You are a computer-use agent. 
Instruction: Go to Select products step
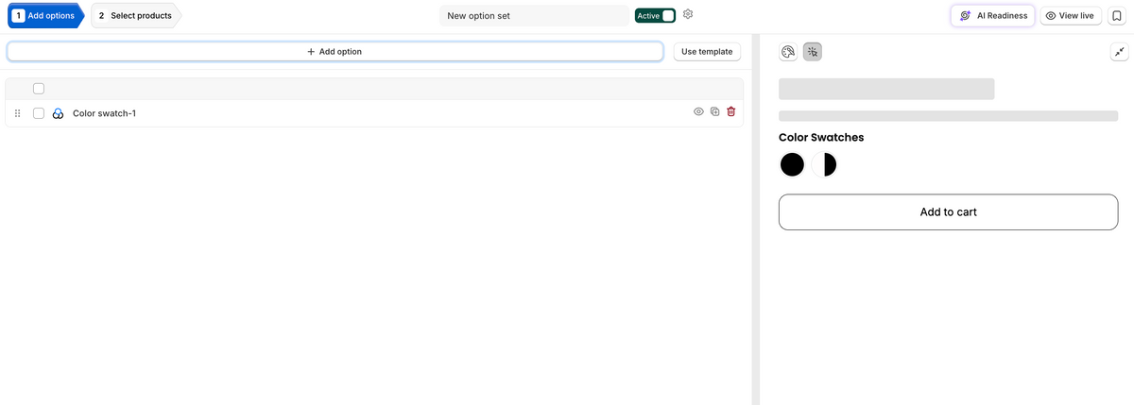[135, 15]
